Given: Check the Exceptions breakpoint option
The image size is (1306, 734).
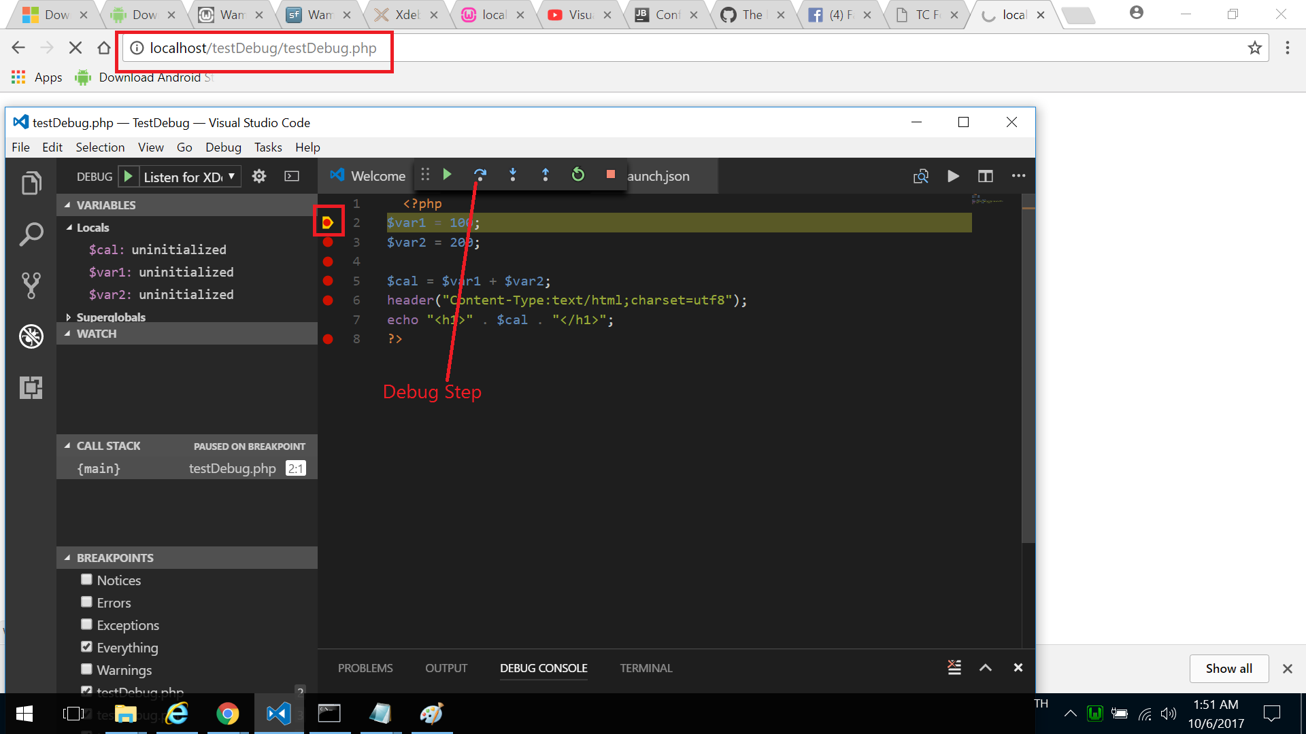Looking at the screenshot, I should [86, 624].
